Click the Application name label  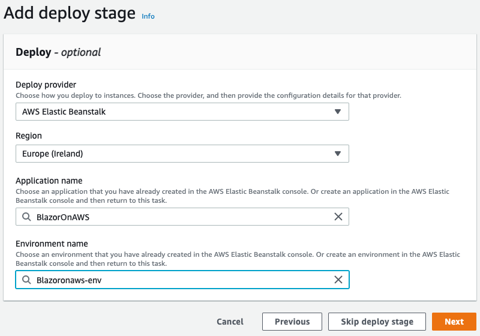49,181
